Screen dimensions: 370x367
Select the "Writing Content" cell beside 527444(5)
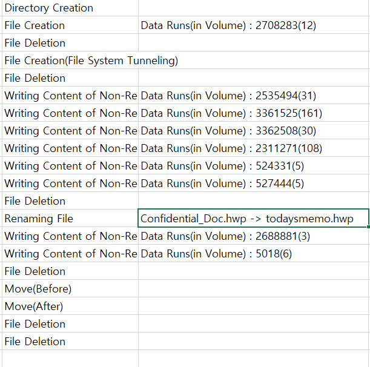[x=70, y=183]
